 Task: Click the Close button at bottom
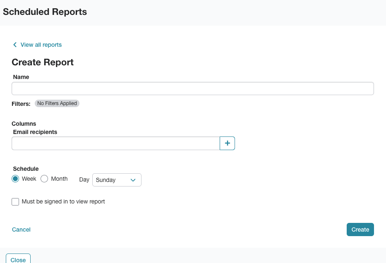click(18, 259)
